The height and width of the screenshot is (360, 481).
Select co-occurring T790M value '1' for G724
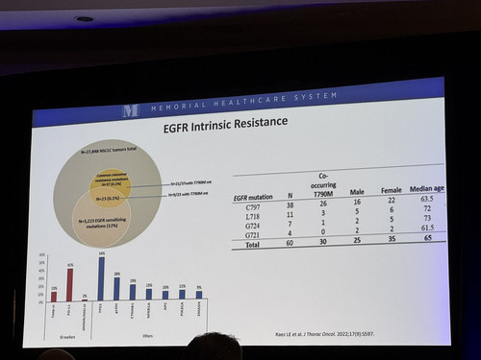[323, 222]
